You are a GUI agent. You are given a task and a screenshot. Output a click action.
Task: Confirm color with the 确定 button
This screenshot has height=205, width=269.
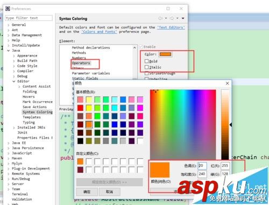[87, 192]
